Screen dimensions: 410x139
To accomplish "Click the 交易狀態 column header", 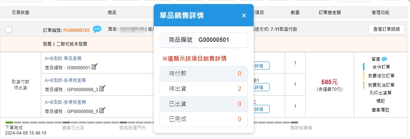I will point(20,13).
